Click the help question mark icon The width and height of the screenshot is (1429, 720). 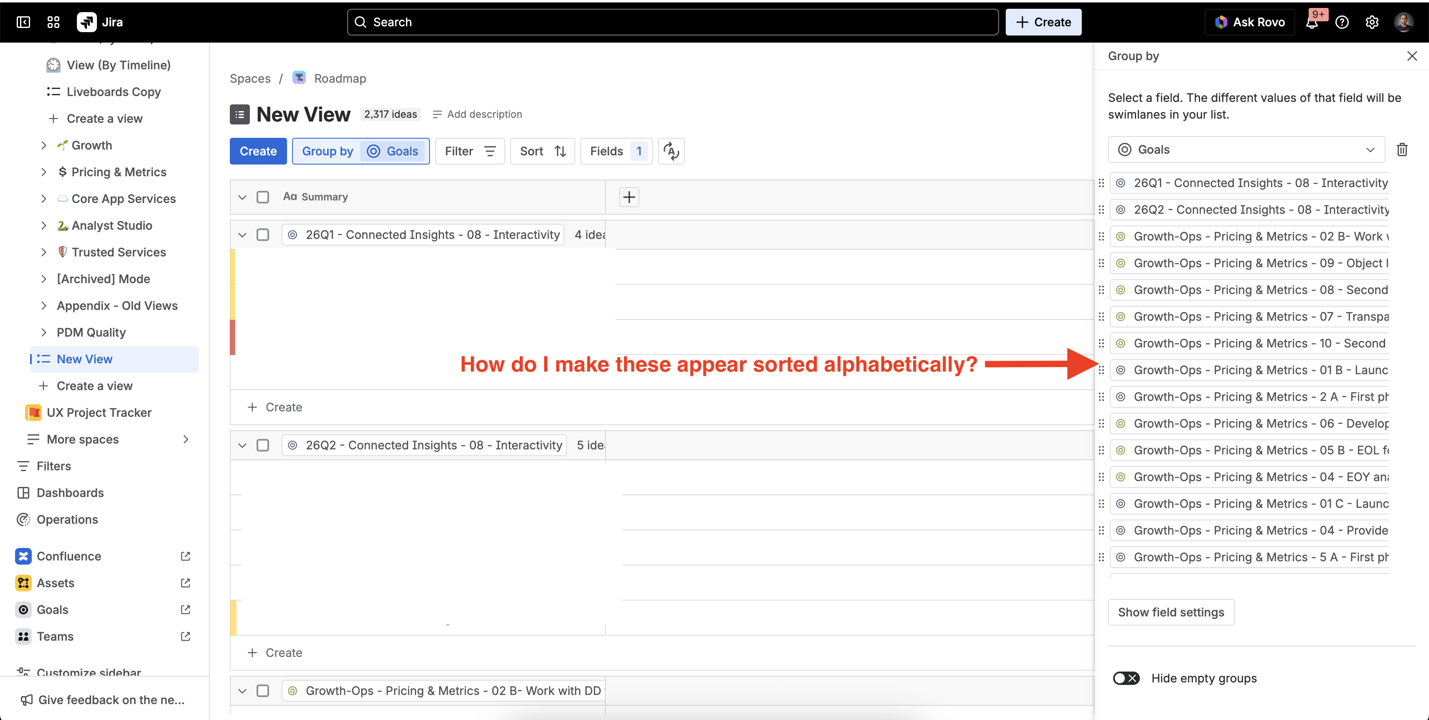coord(1342,22)
